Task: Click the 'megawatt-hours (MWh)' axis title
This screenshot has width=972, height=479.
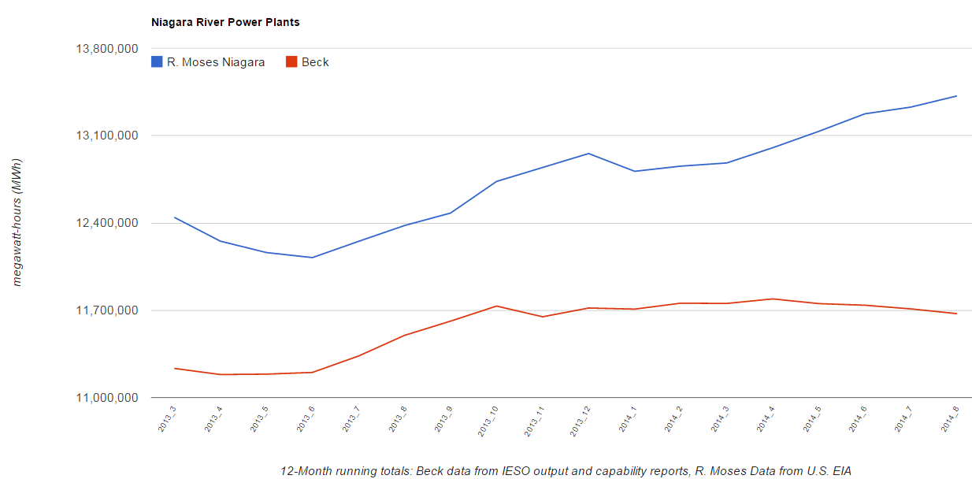Action: click(17, 223)
